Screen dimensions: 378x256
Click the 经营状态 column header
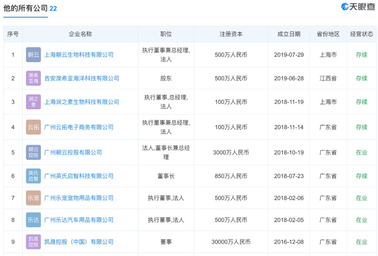[362, 34]
